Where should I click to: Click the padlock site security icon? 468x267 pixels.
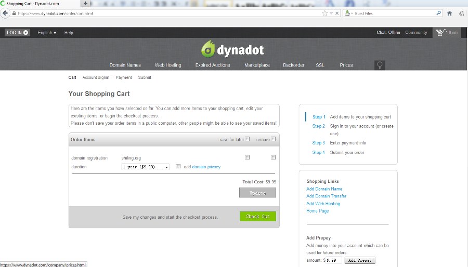14,14
